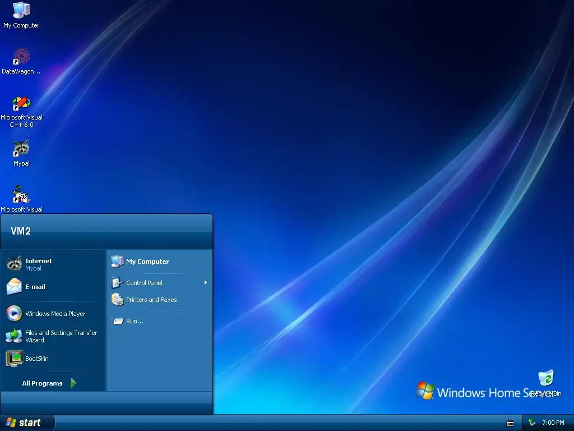The width and height of the screenshot is (574, 431).
Task: Select the Microsoft Visual desktop shortcut above the Start menu
Action: coord(21,199)
